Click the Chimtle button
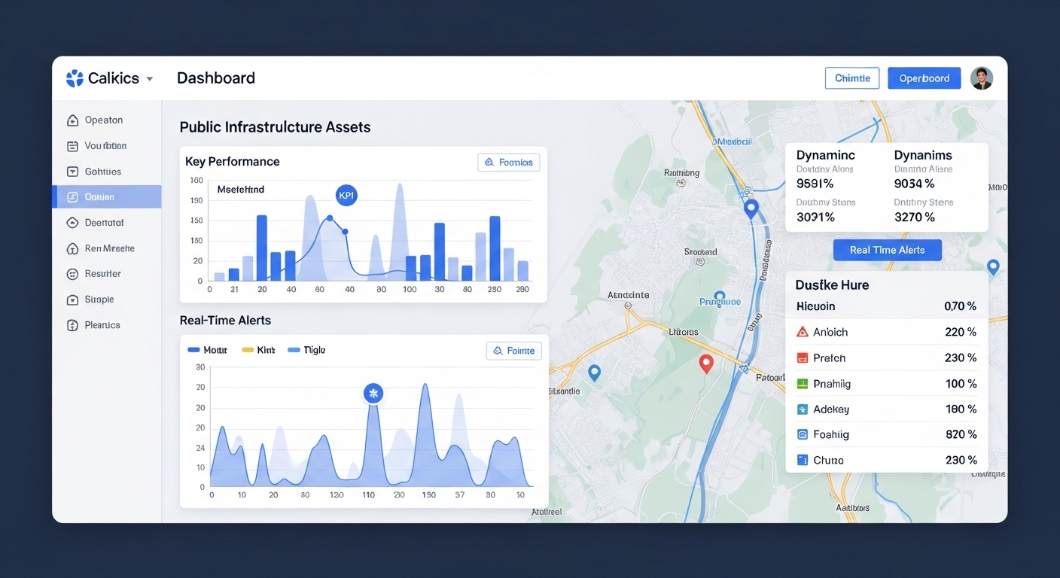 pyautogui.click(x=852, y=78)
